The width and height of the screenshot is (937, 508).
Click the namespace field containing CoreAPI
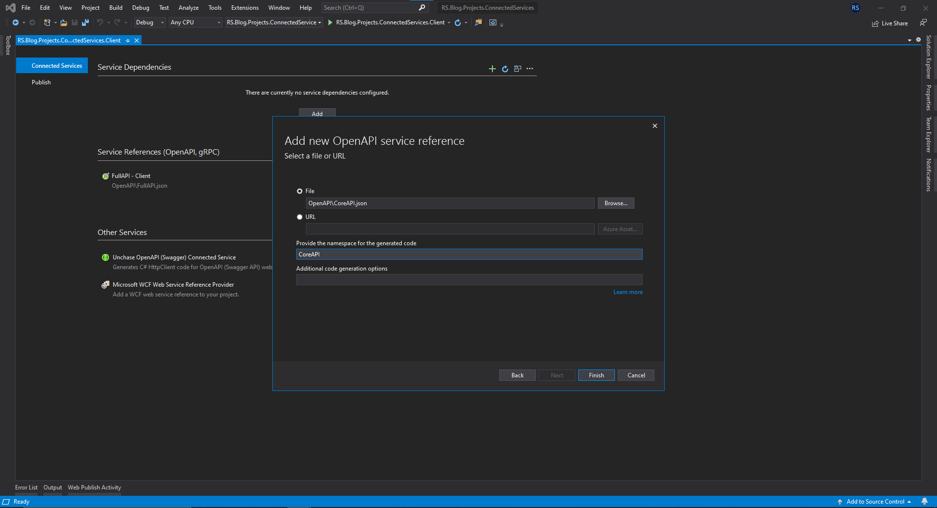click(469, 254)
